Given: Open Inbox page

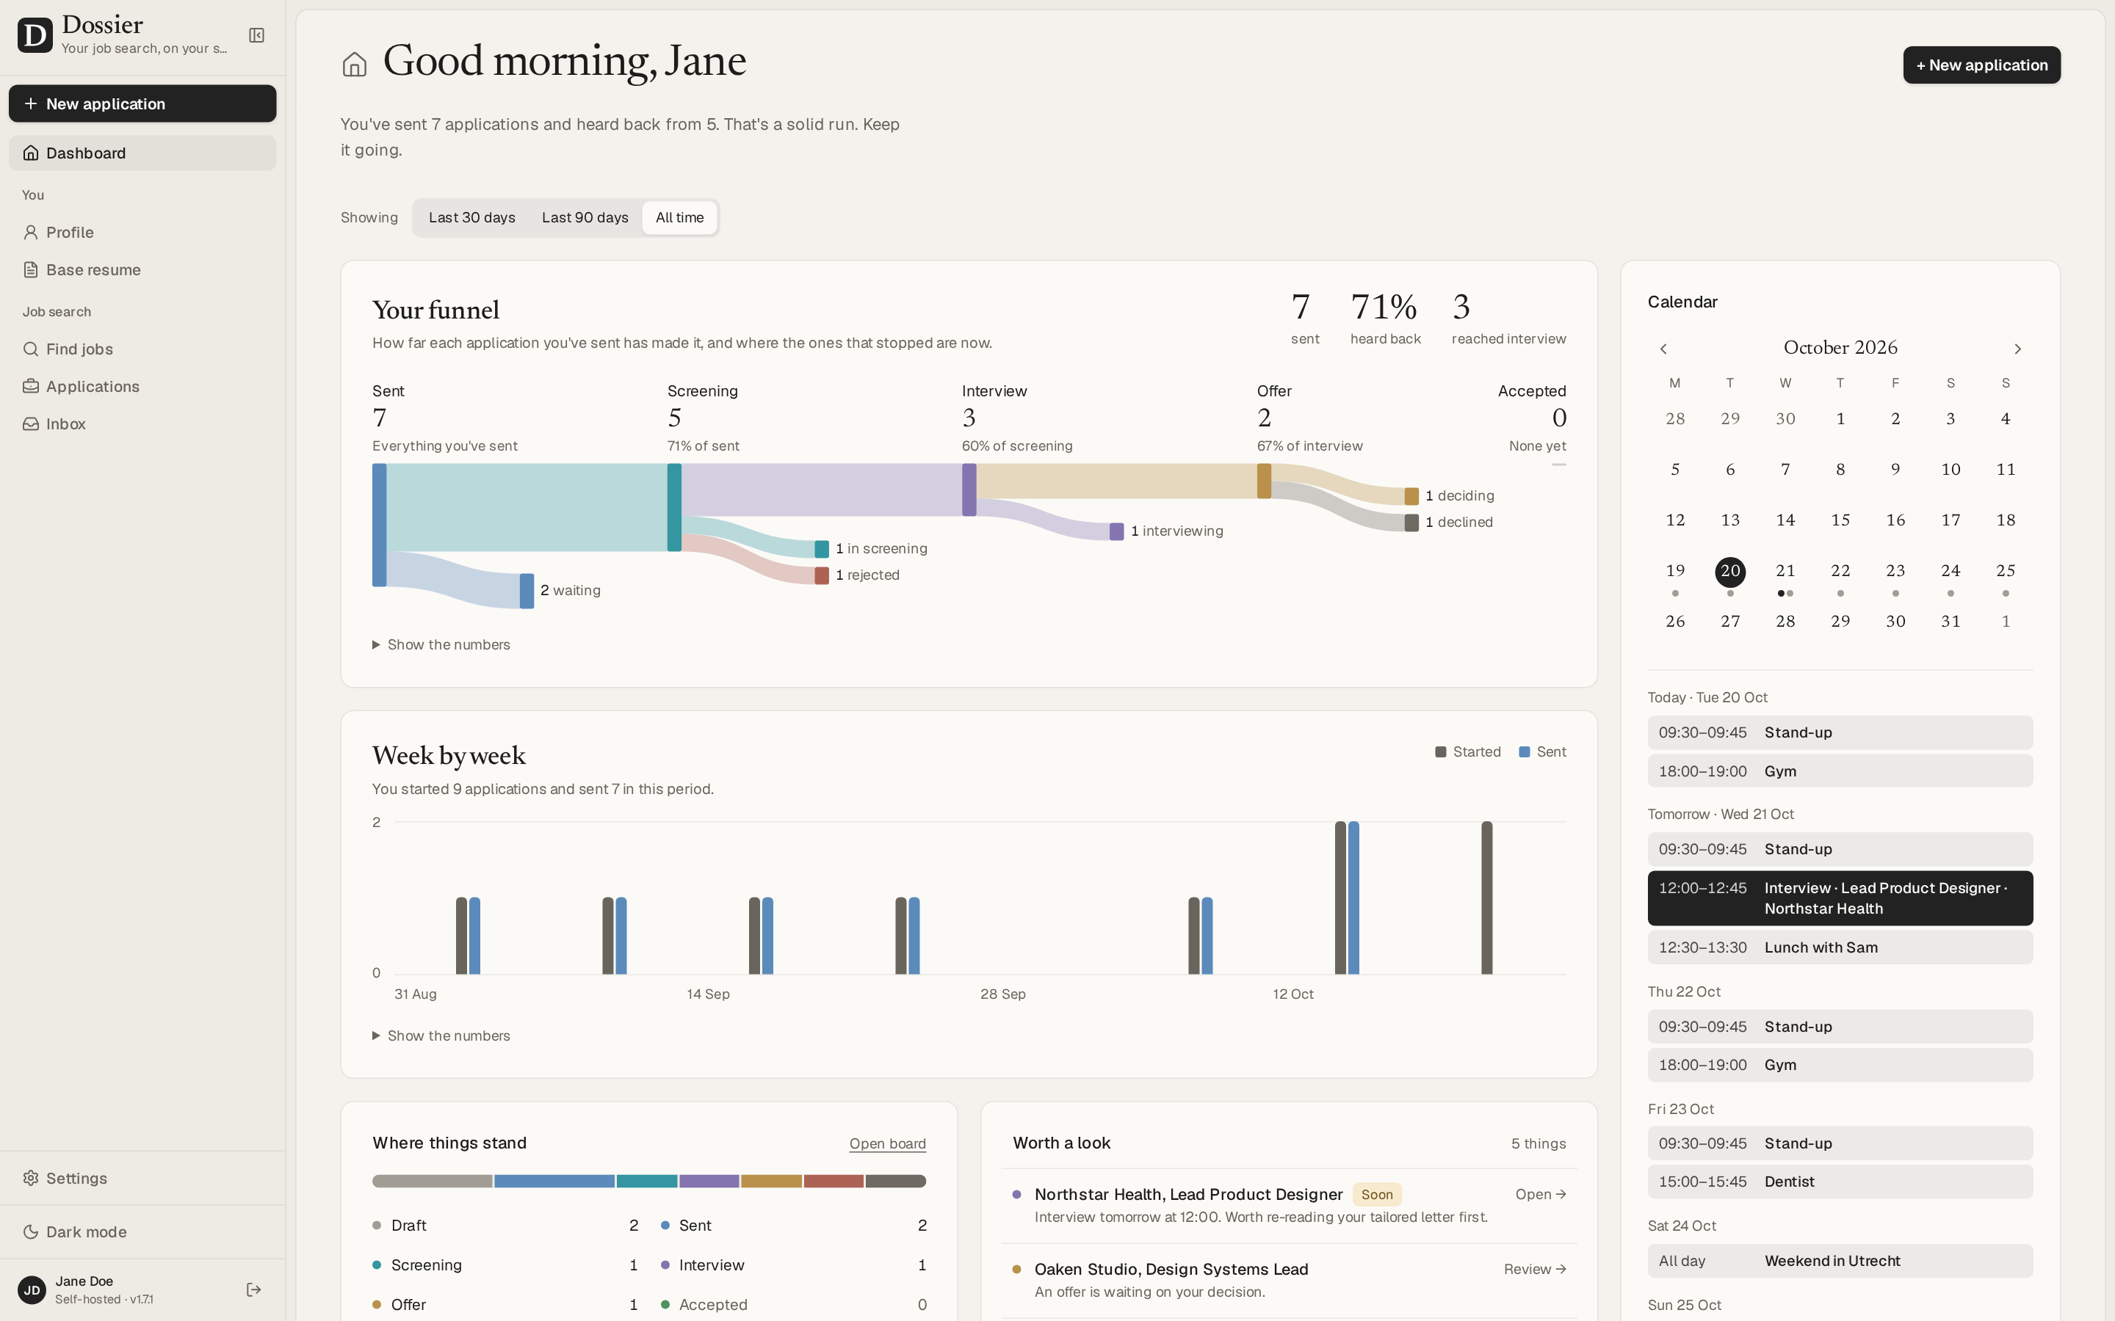Looking at the screenshot, I should point(142,423).
